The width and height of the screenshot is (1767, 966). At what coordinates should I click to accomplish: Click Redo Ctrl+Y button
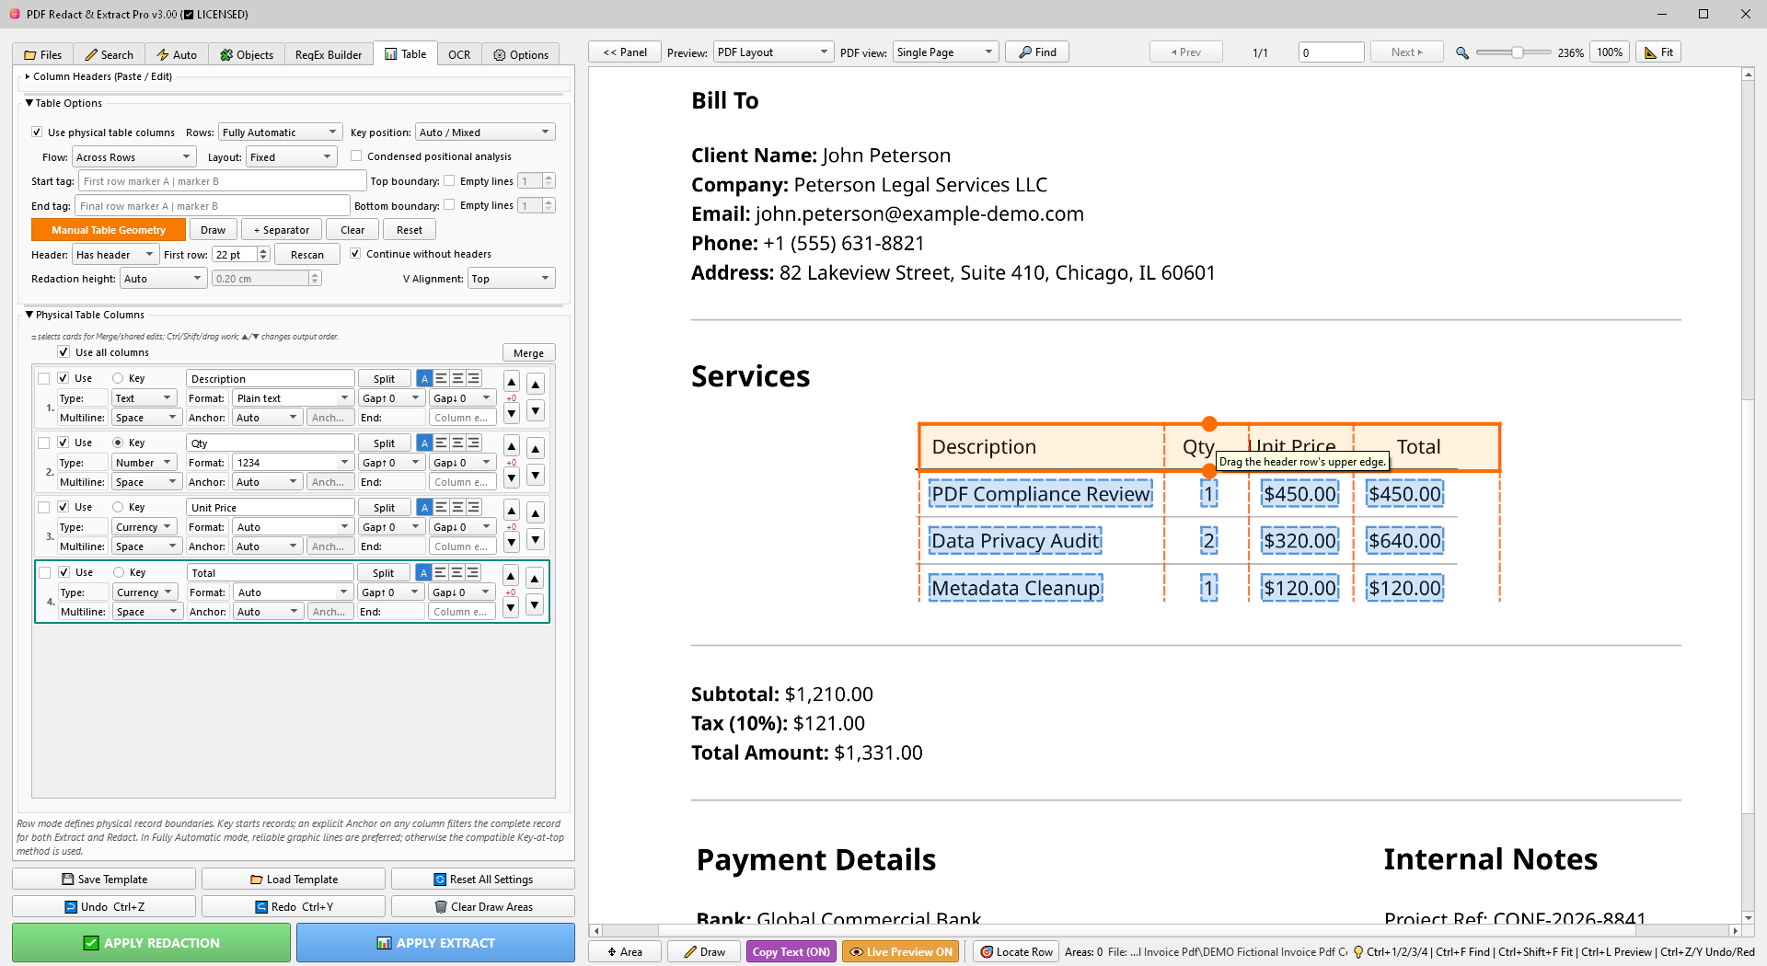294,906
